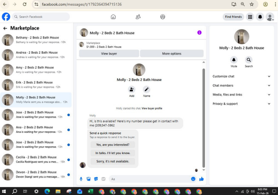Open the emoji picker smiley icon
278x195 pixels.
pos(193,179)
